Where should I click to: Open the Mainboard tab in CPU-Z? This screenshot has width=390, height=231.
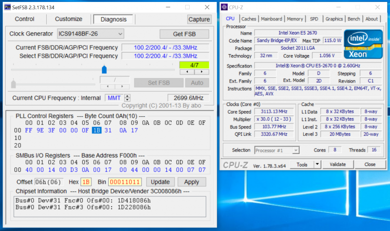(272, 19)
